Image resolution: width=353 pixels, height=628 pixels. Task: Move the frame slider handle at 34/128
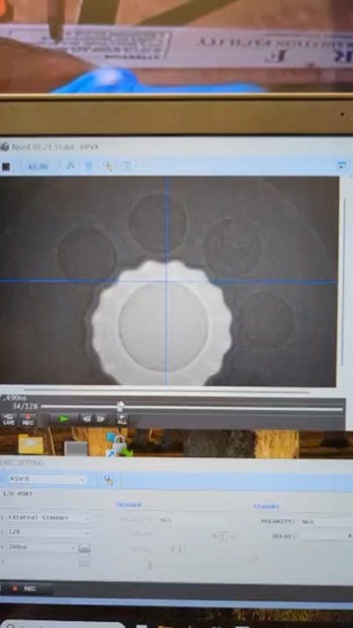click(120, 407)
